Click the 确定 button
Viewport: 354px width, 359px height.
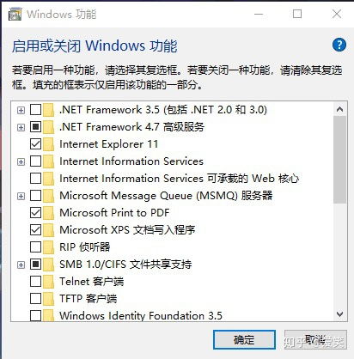click(244, 340)
